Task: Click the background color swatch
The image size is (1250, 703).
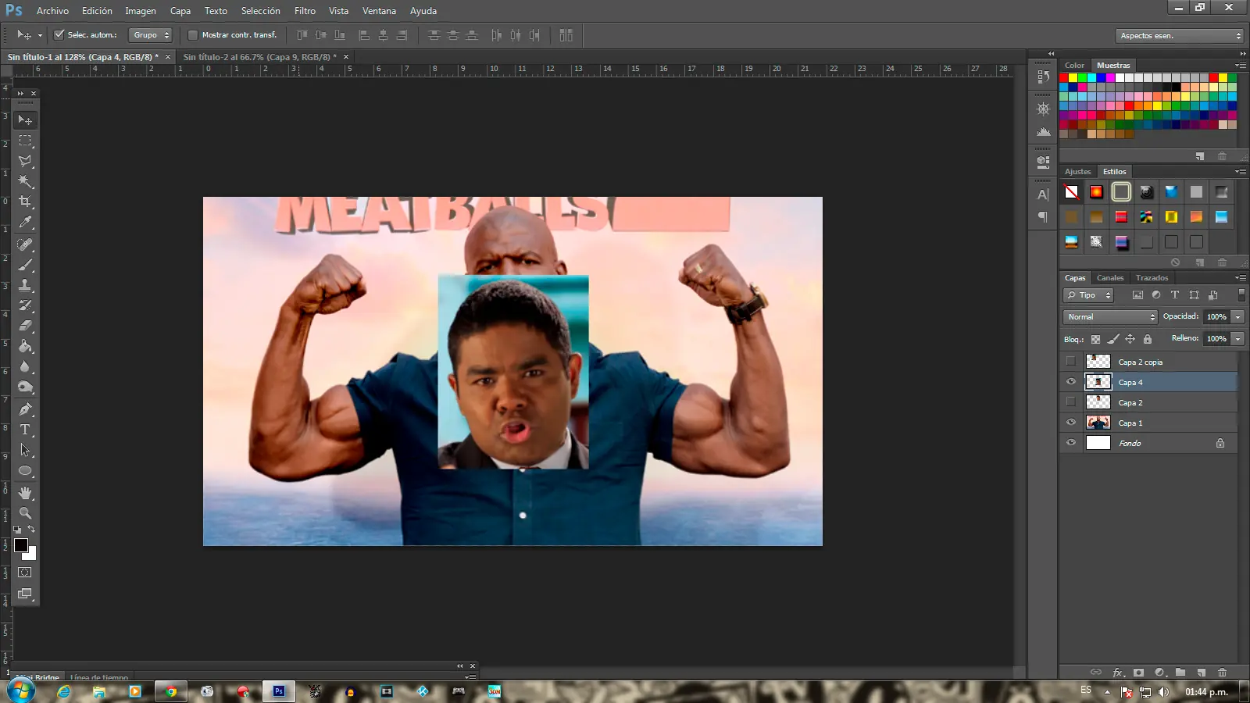Action: (x=31, y=555)
